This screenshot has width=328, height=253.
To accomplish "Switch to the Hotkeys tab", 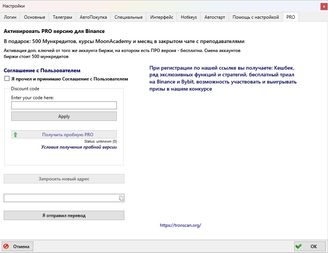I will click(x=189, y=17).
